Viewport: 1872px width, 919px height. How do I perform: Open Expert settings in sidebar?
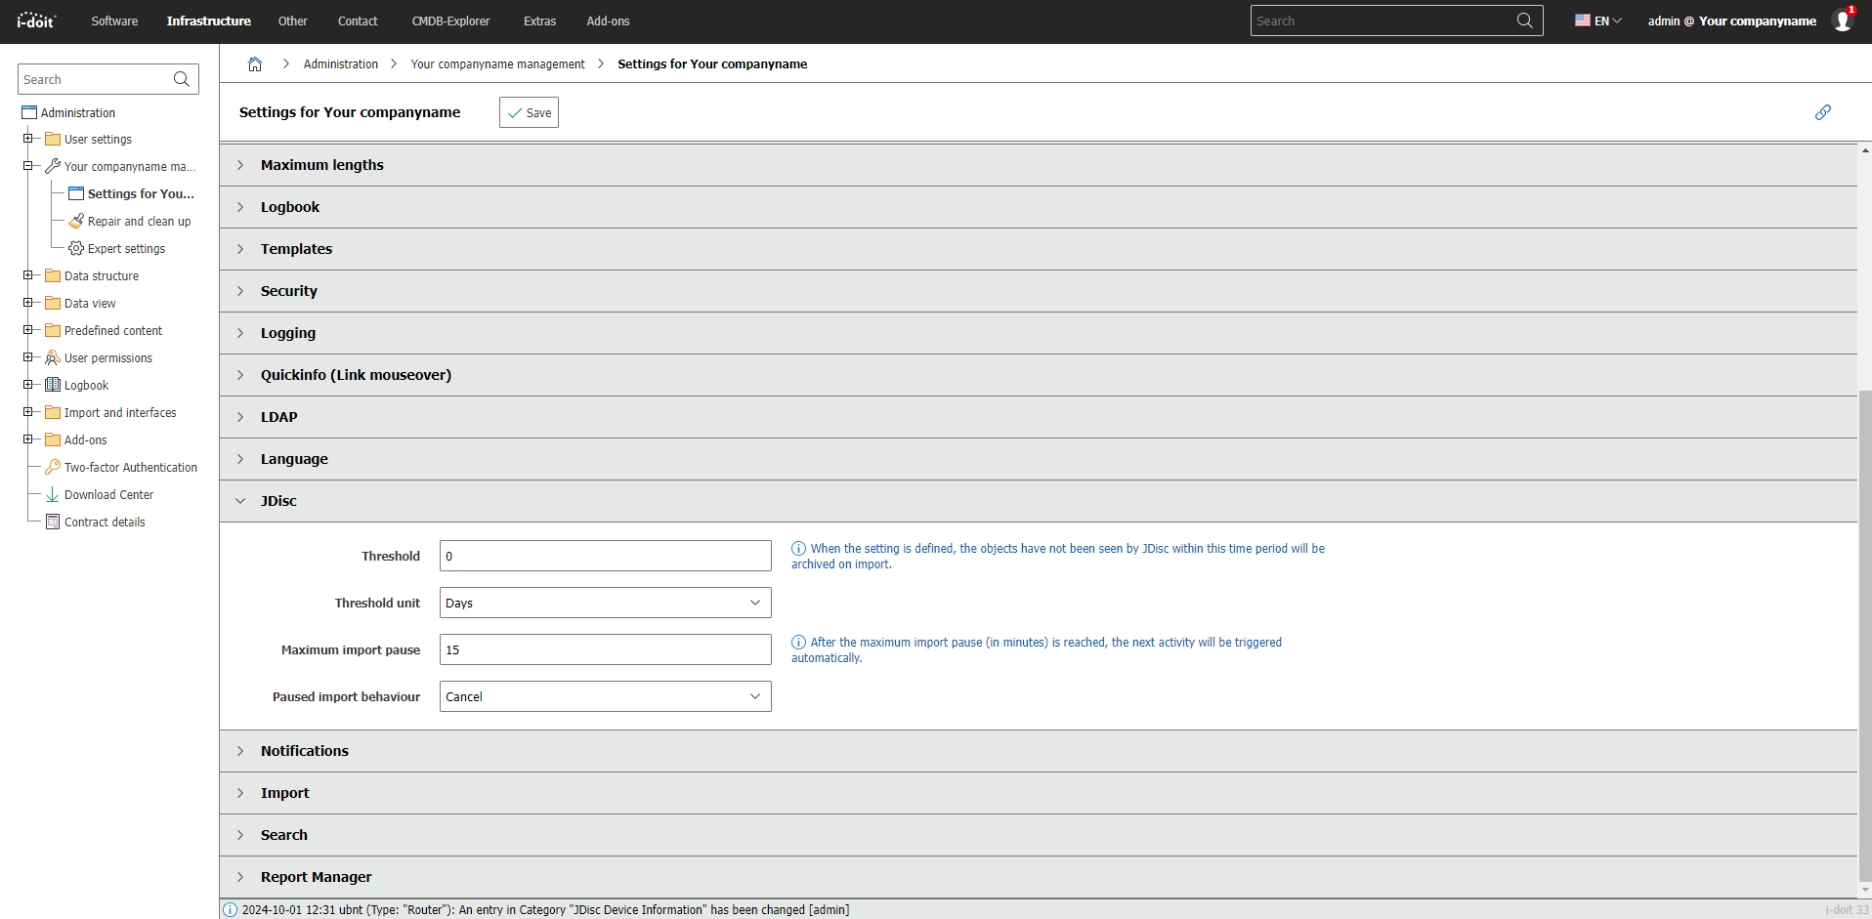[x=126, y=248]
